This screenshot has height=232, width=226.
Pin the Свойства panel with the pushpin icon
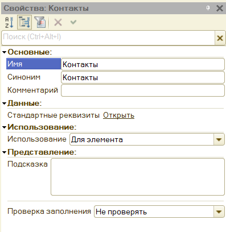point(208,8)
